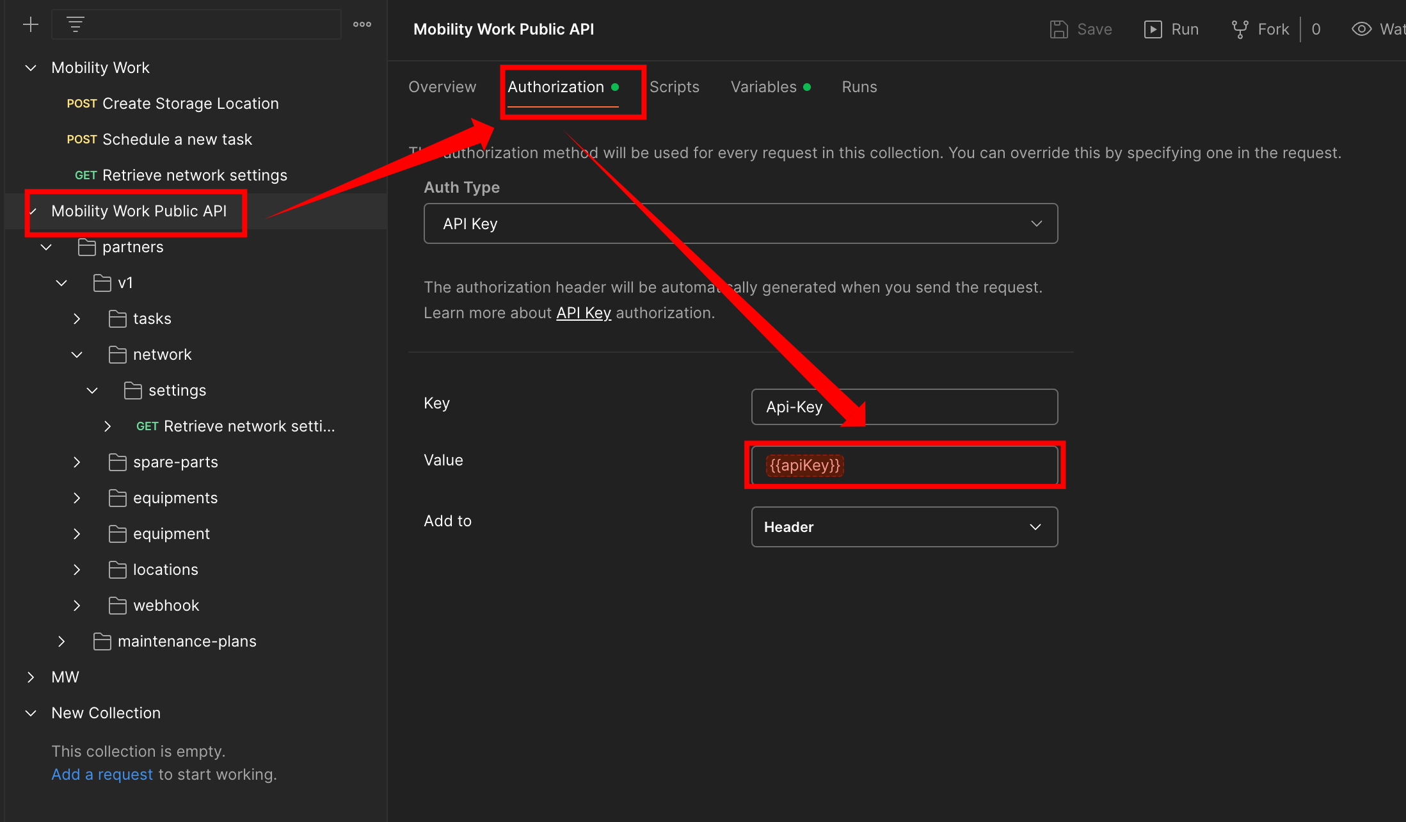Collapse the network folder chevron
The image size is (1406, 822).
pyautogui.click(x=77, y=355)
